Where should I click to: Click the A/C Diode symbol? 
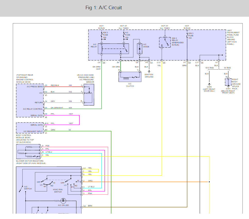(x=140, y=49)
